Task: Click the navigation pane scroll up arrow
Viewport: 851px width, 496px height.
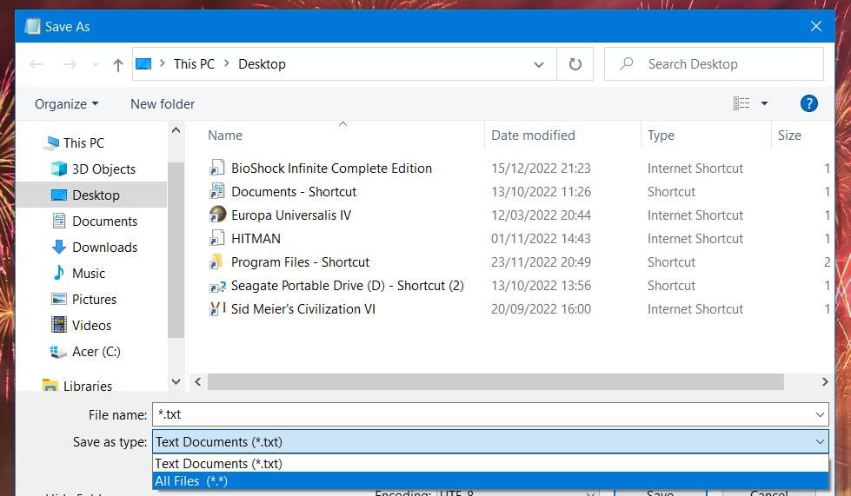Action: (176, 130)
